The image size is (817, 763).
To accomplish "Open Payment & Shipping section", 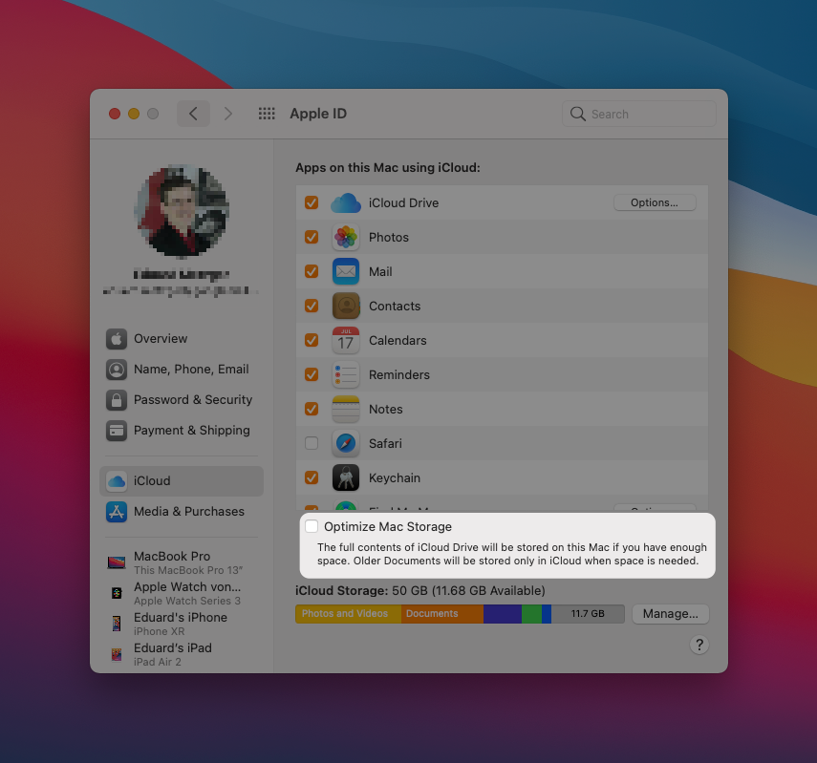I will click(181, 431).
